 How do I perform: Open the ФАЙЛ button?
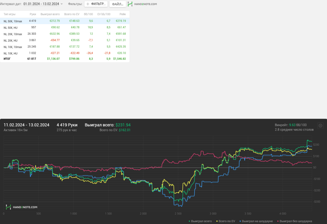tap(118, 4)
